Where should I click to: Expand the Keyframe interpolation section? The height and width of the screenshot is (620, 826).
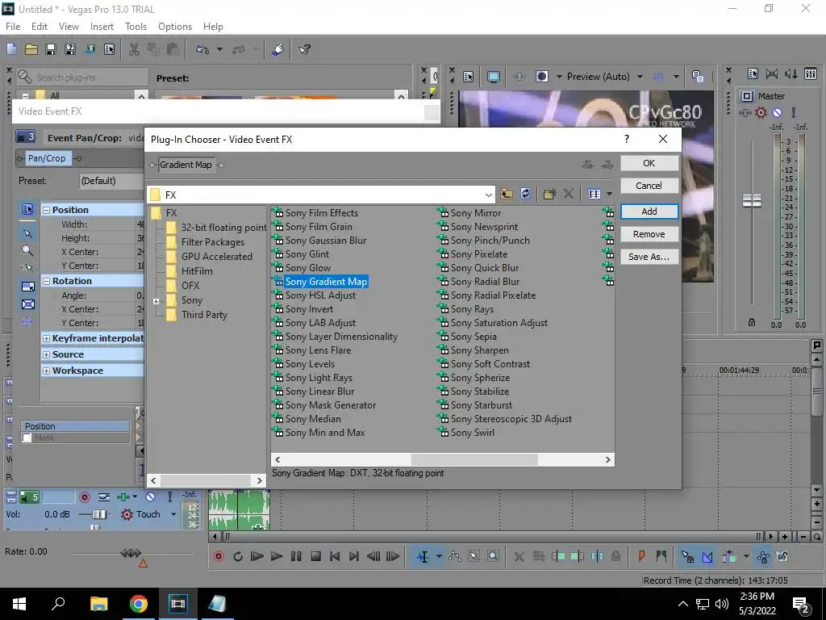[x=46, y=338]
